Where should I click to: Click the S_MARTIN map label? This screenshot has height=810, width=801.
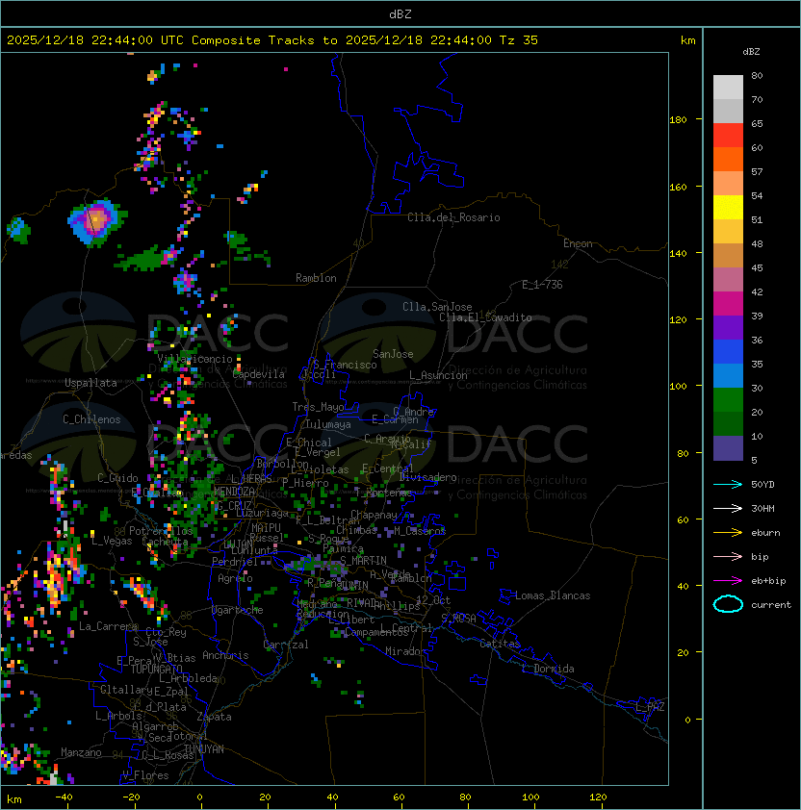(x=363, y=561)
